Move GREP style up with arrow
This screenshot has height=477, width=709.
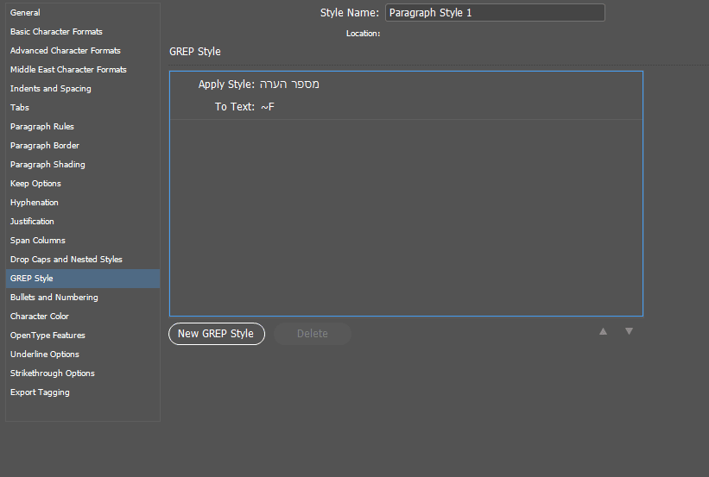[604, 331]
